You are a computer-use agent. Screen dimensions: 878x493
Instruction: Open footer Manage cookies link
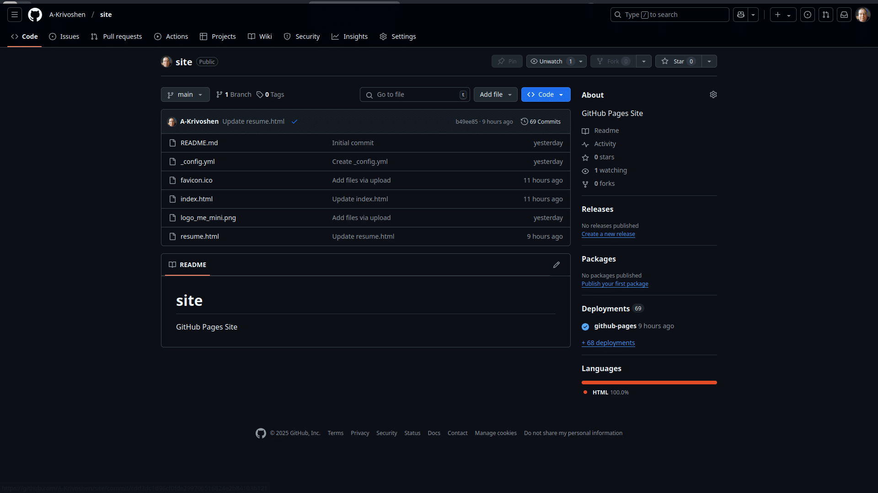496,433
